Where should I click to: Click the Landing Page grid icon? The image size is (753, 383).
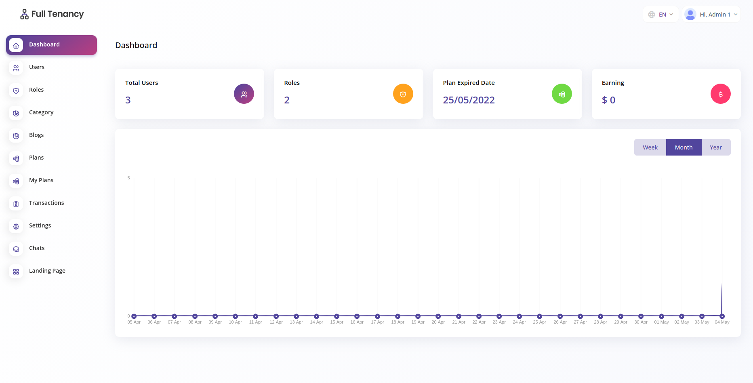coord(16,271)
